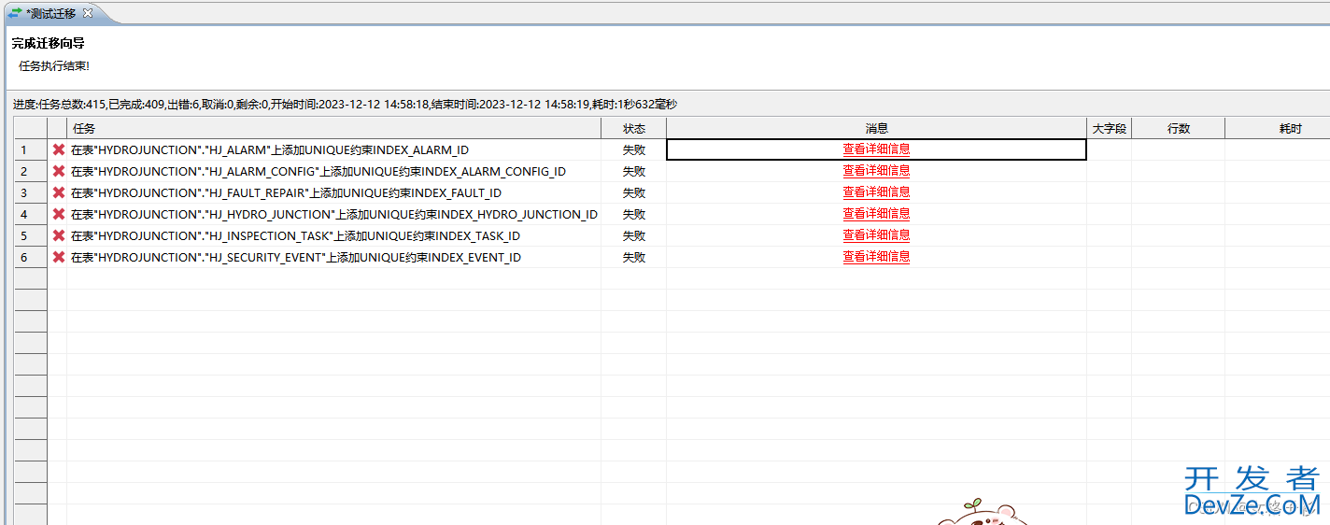Click the 状态 column header

click(x=634, y=128)
